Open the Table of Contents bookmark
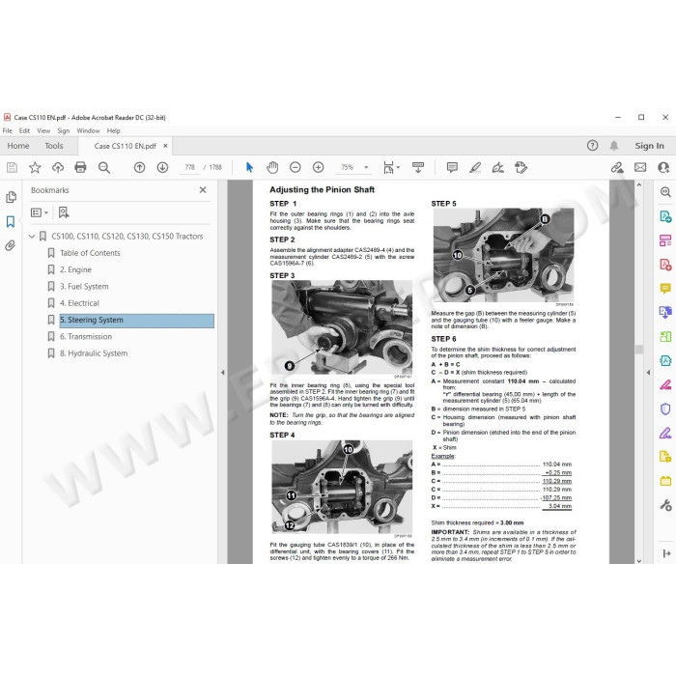Image resolution: width=676 pixels, height=676 pixels. tap(90, 253)
